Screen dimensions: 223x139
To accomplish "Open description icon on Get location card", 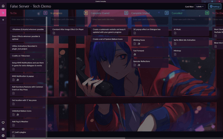I will pyautogui.click(x=13, y=104).
